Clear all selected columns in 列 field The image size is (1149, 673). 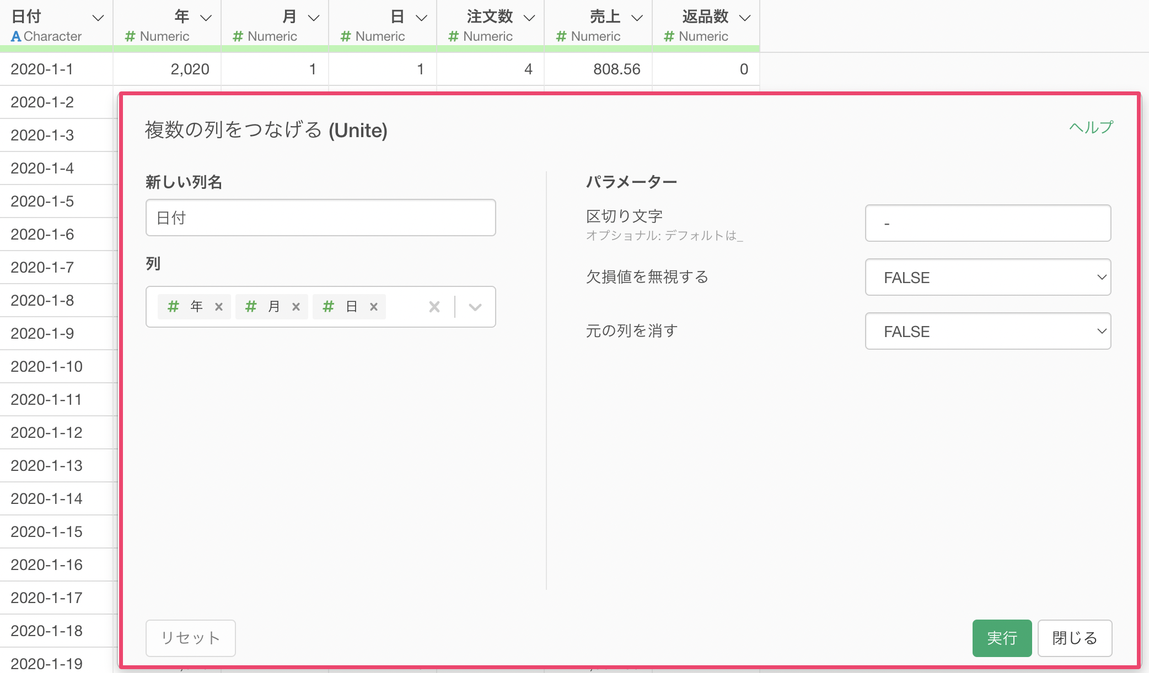434,307
